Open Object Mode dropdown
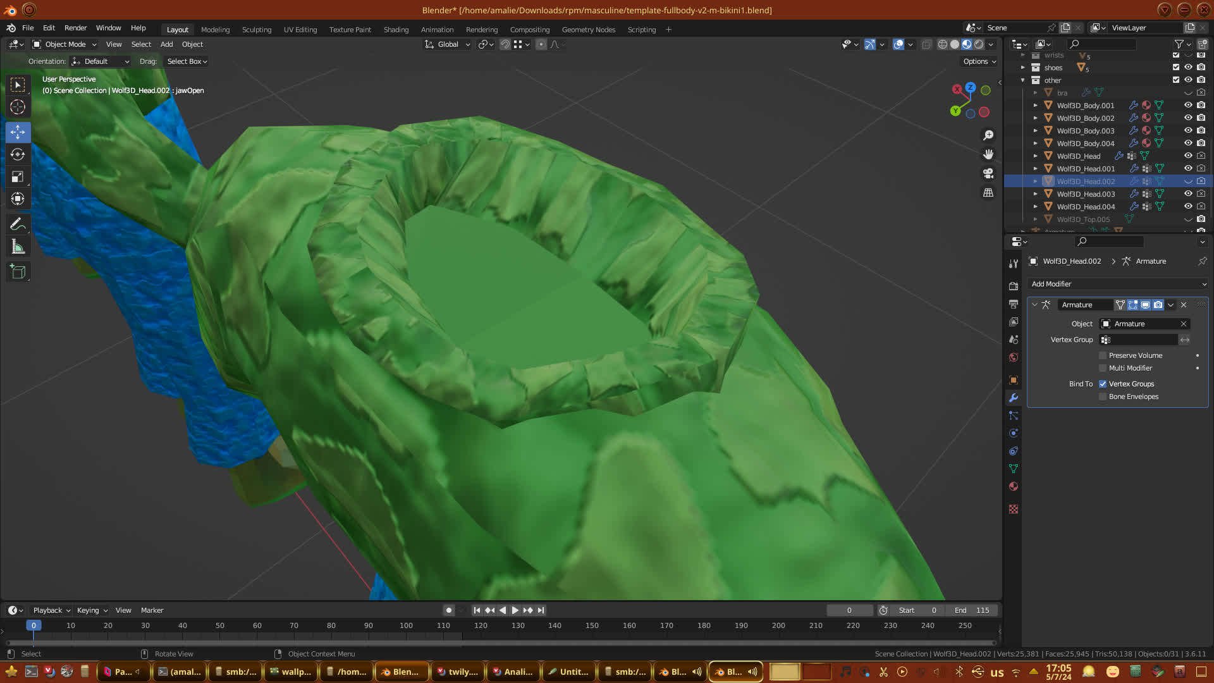This screenshot has height=683, width=1214. pos(64,44)
